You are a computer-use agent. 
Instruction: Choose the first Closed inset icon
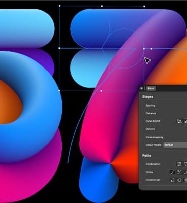click(x=172, y=180)
